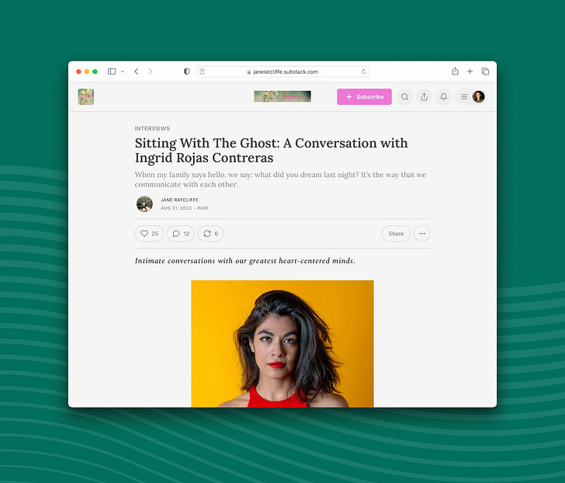Close the window with the red button
Viewport: 565px width, 483px height.
[x=78, y=71]
